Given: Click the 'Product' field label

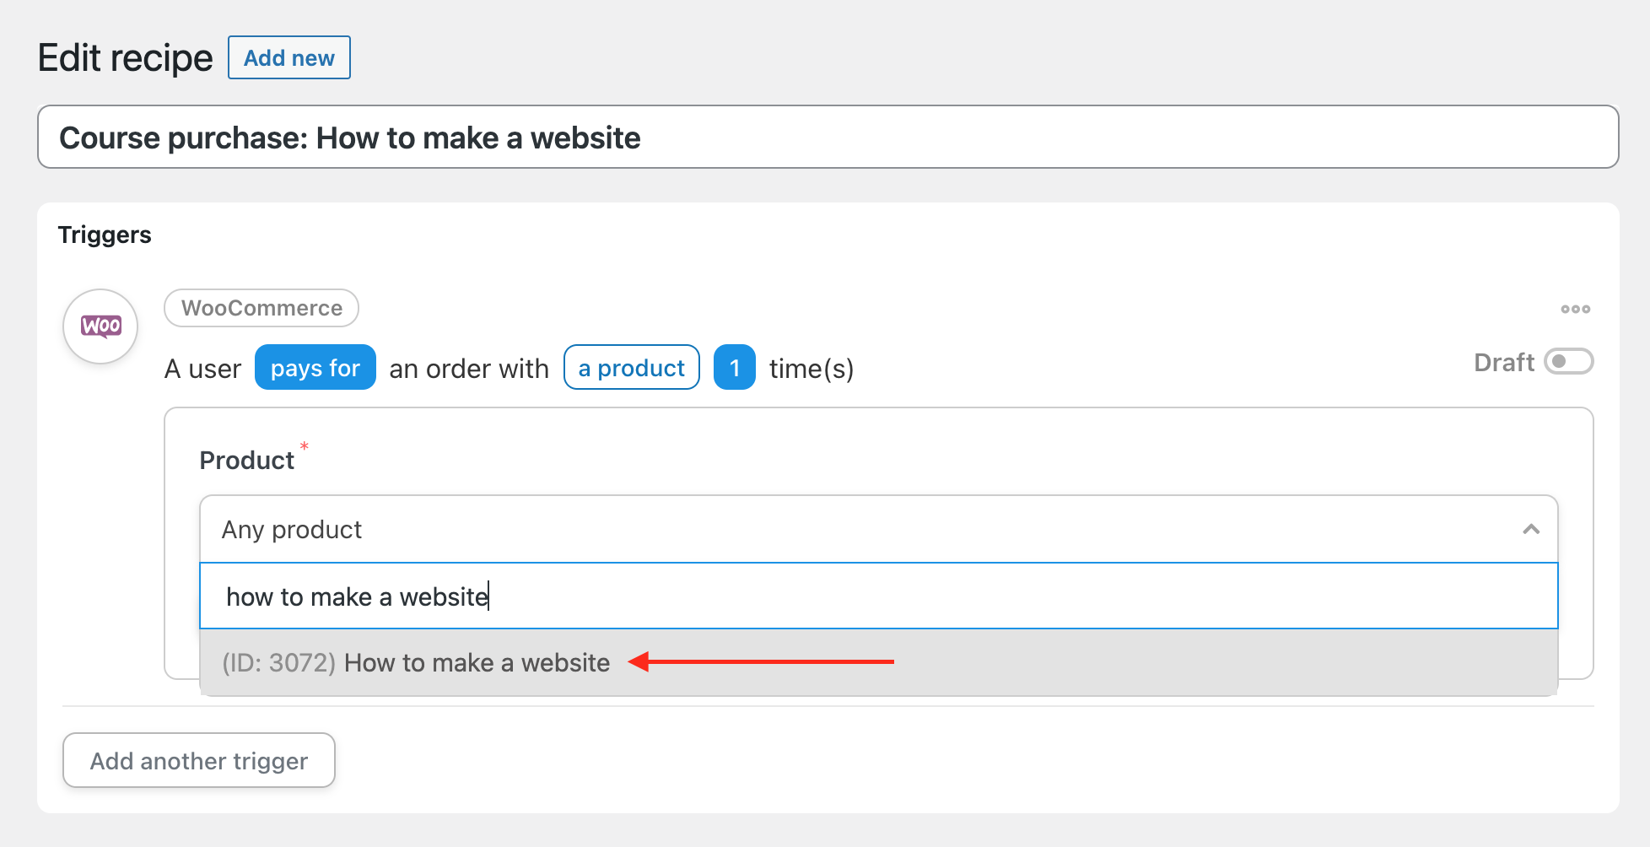Looking at the screenshot, I should click(246, 461).
